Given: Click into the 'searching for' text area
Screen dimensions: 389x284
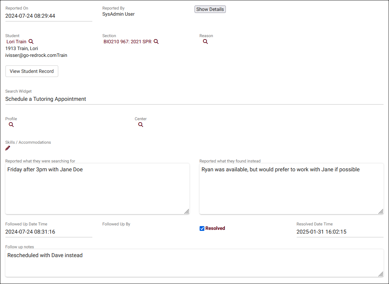Looking at the screenshot, I should click(x=97, y=189).
